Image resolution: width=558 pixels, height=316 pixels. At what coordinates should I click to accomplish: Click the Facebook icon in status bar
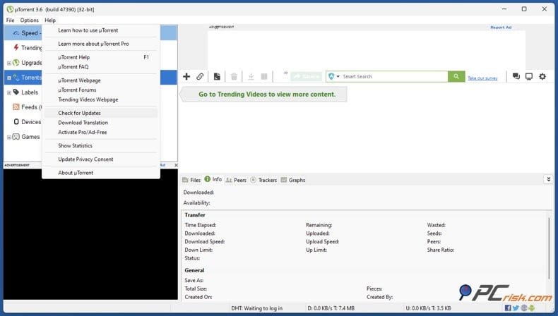tap(508, 308)
